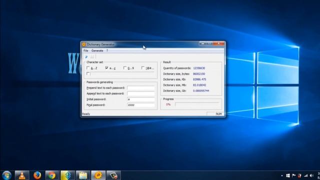Click the Prepend text to each password label
Image resolution: width=320 pixels, height=180 pixels.
pyautogui.click(x=105, y=88)
